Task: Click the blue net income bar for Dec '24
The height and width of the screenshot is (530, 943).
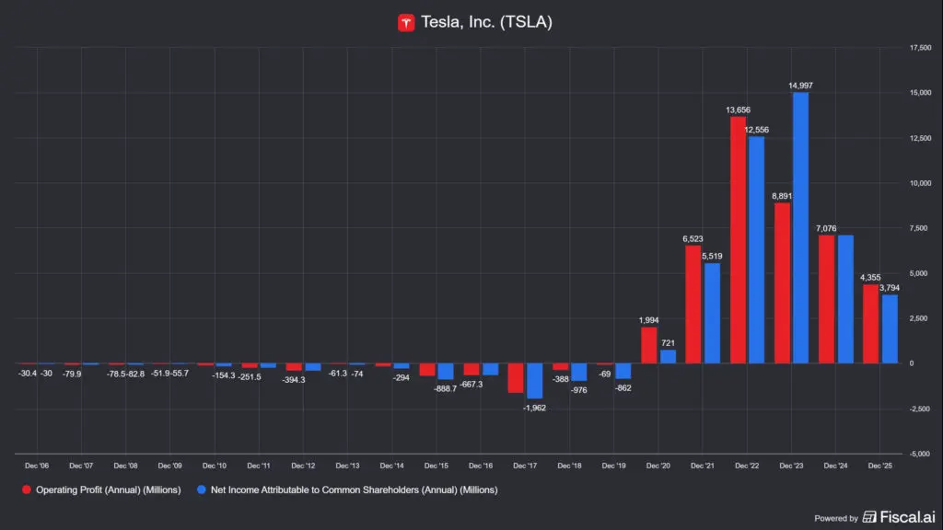Action: 845,299
